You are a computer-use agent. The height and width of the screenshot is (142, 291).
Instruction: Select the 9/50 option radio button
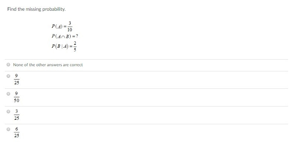click(x=8, y=94)
